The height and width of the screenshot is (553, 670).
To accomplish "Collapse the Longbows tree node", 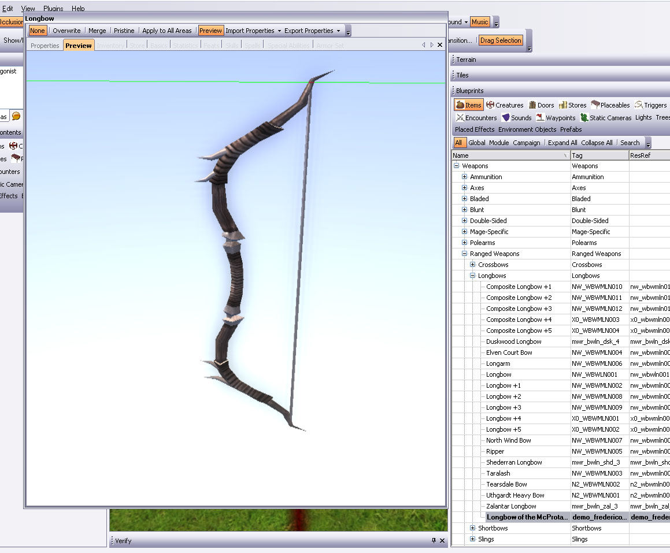I will pyautogui.click(x=473, y=276).
